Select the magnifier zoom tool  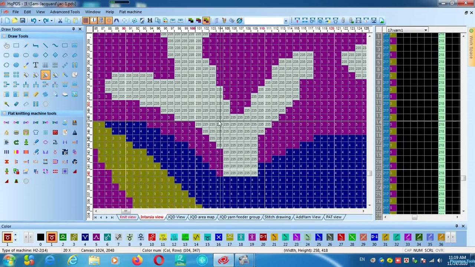pos(55,94)
